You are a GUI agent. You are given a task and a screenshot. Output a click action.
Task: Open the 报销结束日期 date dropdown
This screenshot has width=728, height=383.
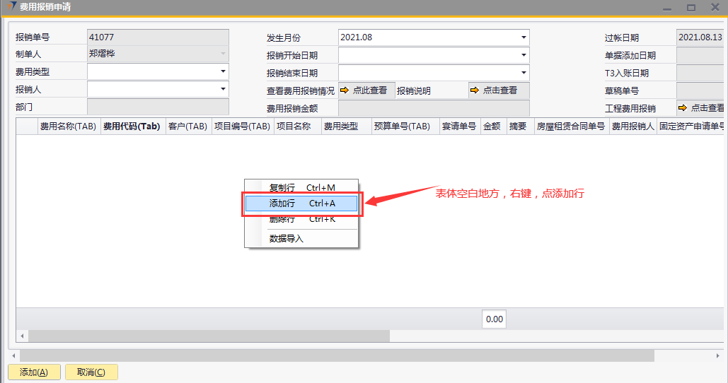pyautogui.click(x=524, y=73)
